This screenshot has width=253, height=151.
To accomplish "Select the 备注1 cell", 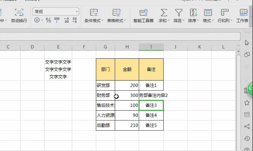I will coord(151,85).
